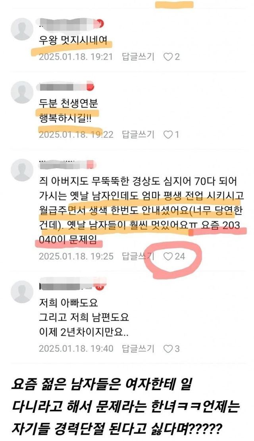
Task: Like the 우왕 멋지시네여 comment heart
Action: click(168, 57)
